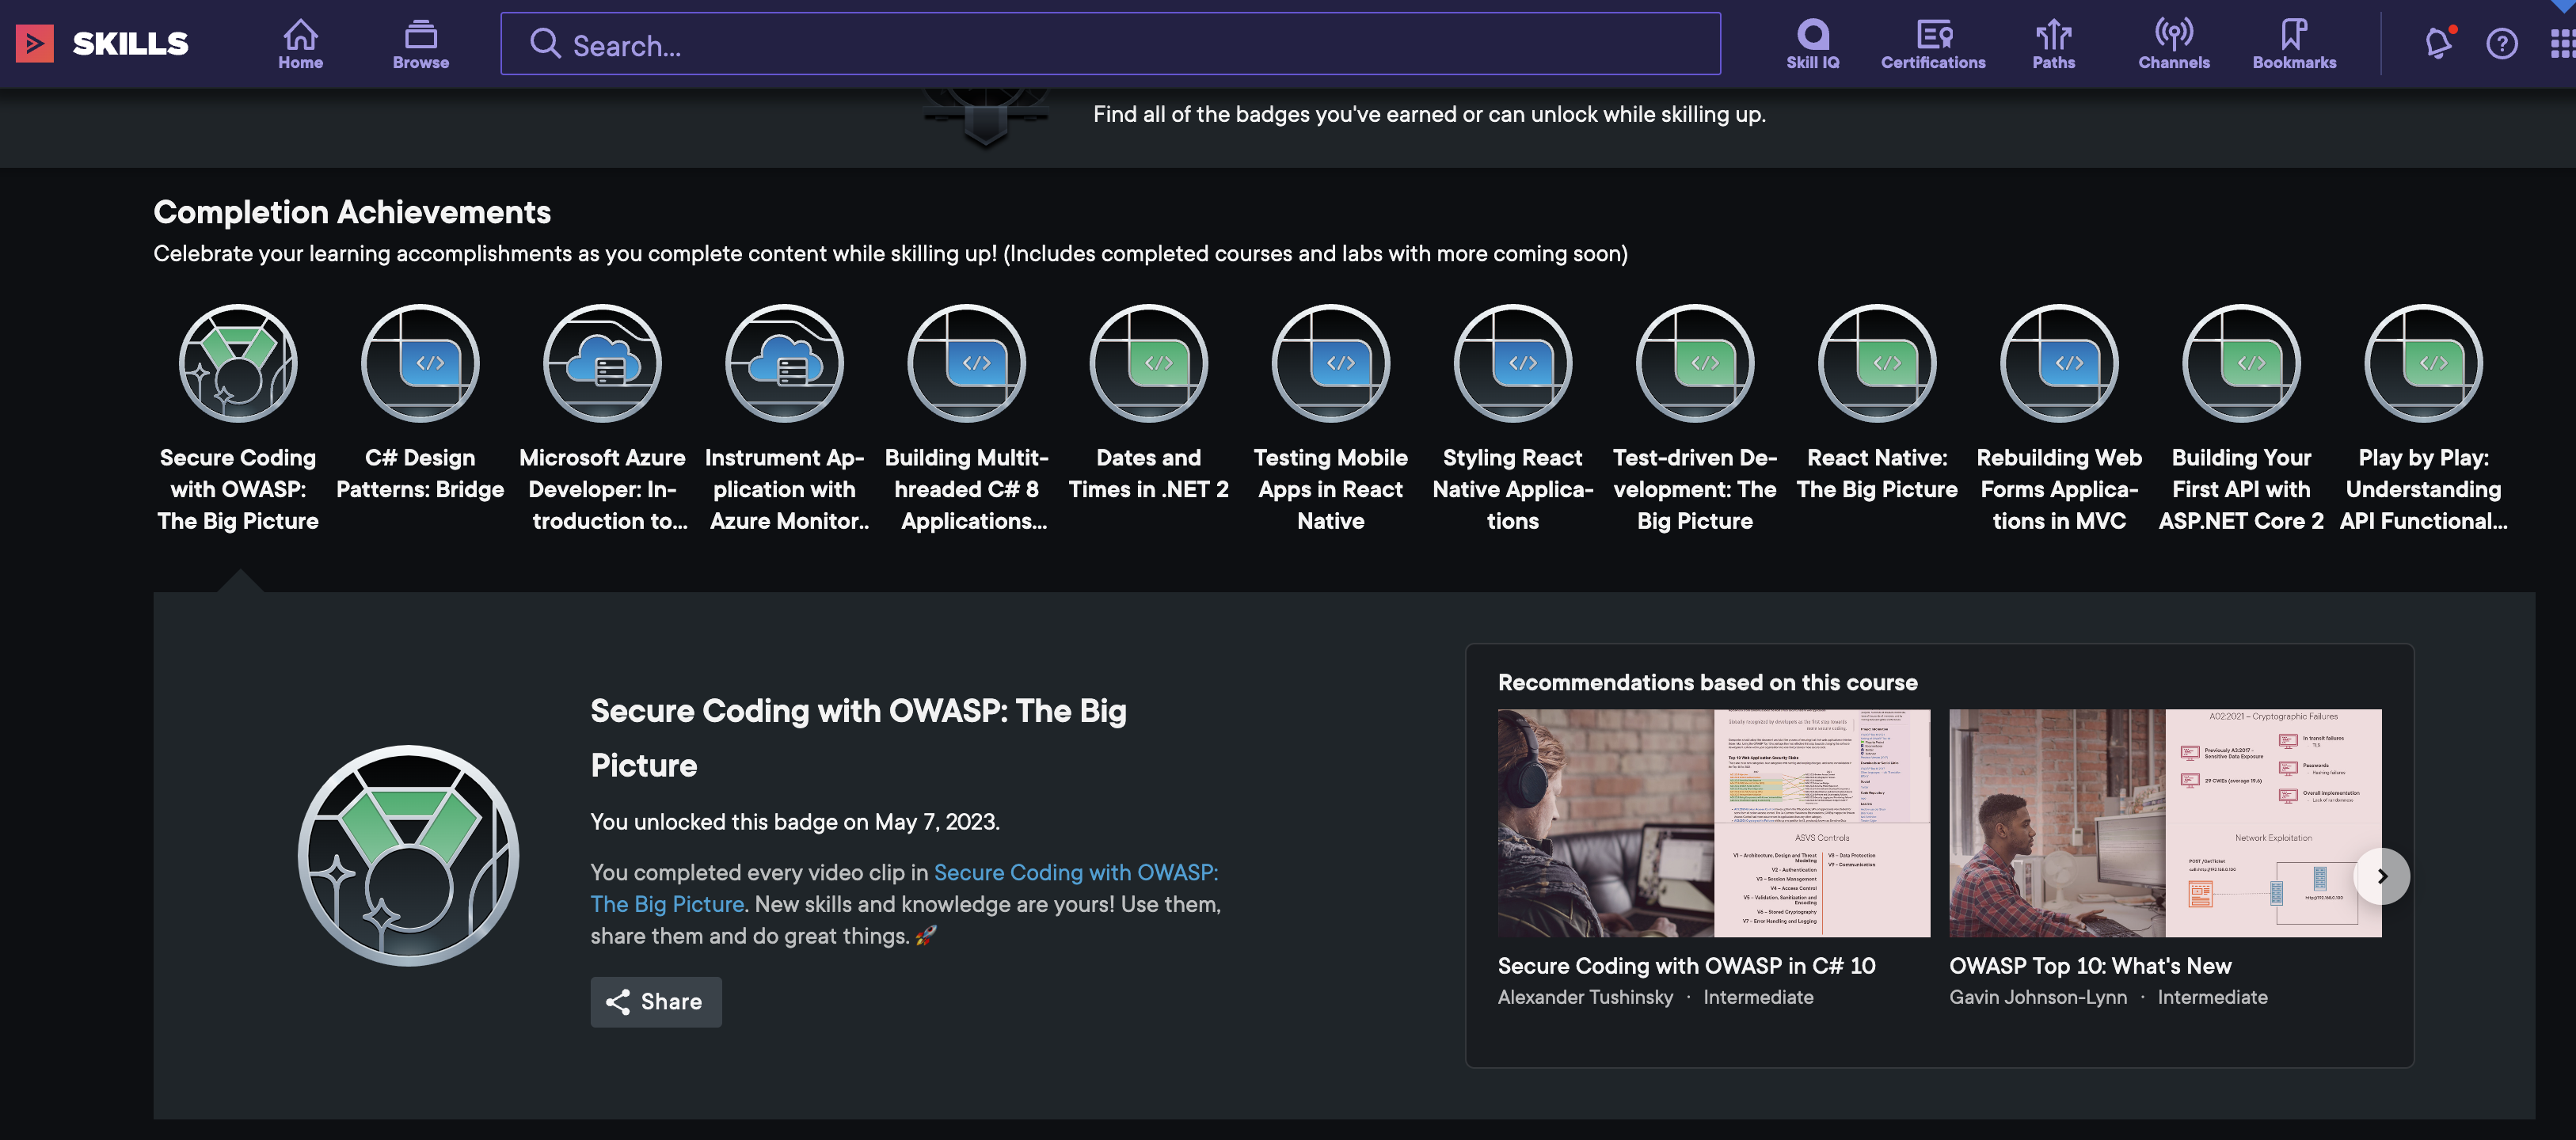This screenshot has width=2576, height=1140.
Task: Share the Secure Coding with OWASP badge
Action: [656, 1001]
